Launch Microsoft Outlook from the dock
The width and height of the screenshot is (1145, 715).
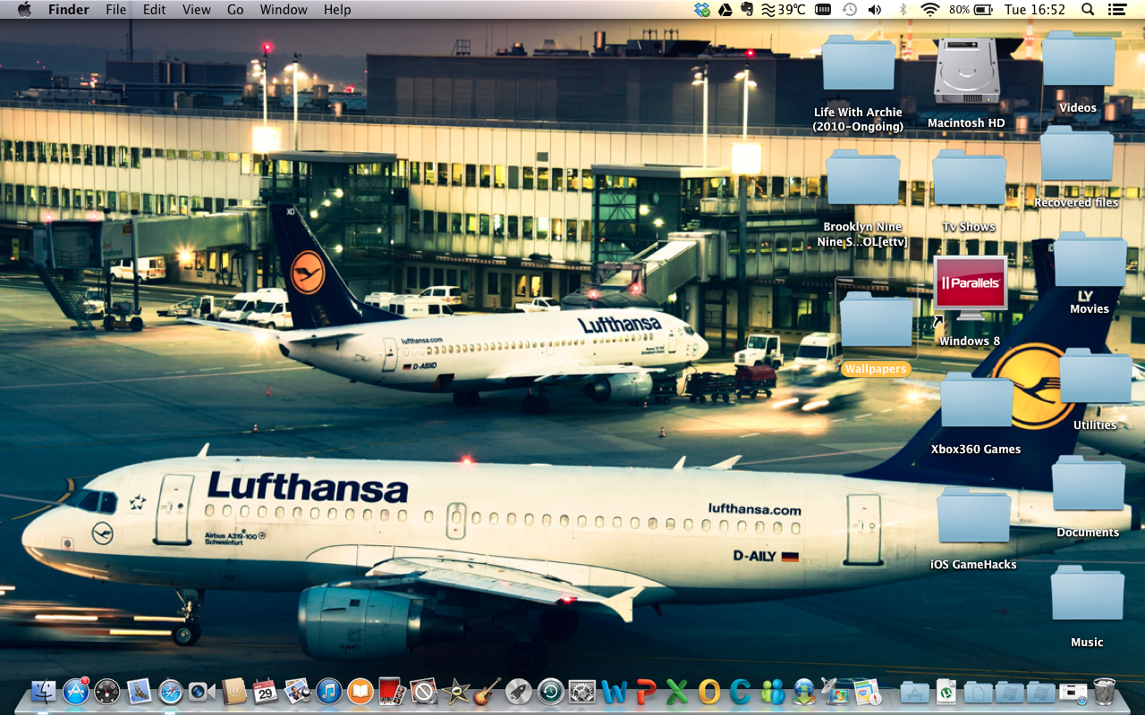pyautogui.click(x=708, y=691)
